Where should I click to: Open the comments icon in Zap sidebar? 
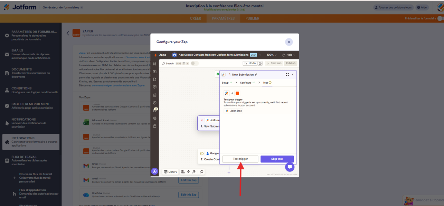(x=154, y=87)
